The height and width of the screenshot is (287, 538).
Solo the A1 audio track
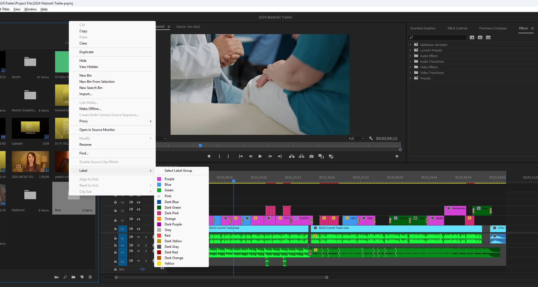(146, 237)
